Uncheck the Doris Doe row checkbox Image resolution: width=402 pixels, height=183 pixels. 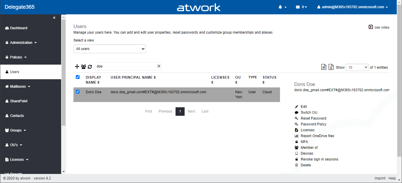[x=78, y=92]
